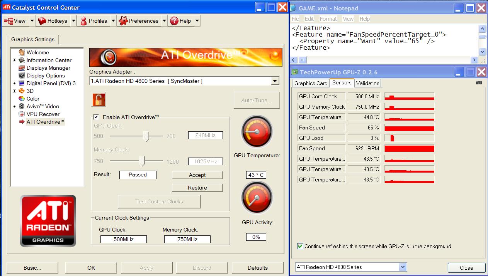
Task: Click the Accept button
Action: tap(197, 175)
